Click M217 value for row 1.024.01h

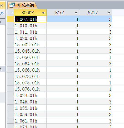[x=96, y=95]
